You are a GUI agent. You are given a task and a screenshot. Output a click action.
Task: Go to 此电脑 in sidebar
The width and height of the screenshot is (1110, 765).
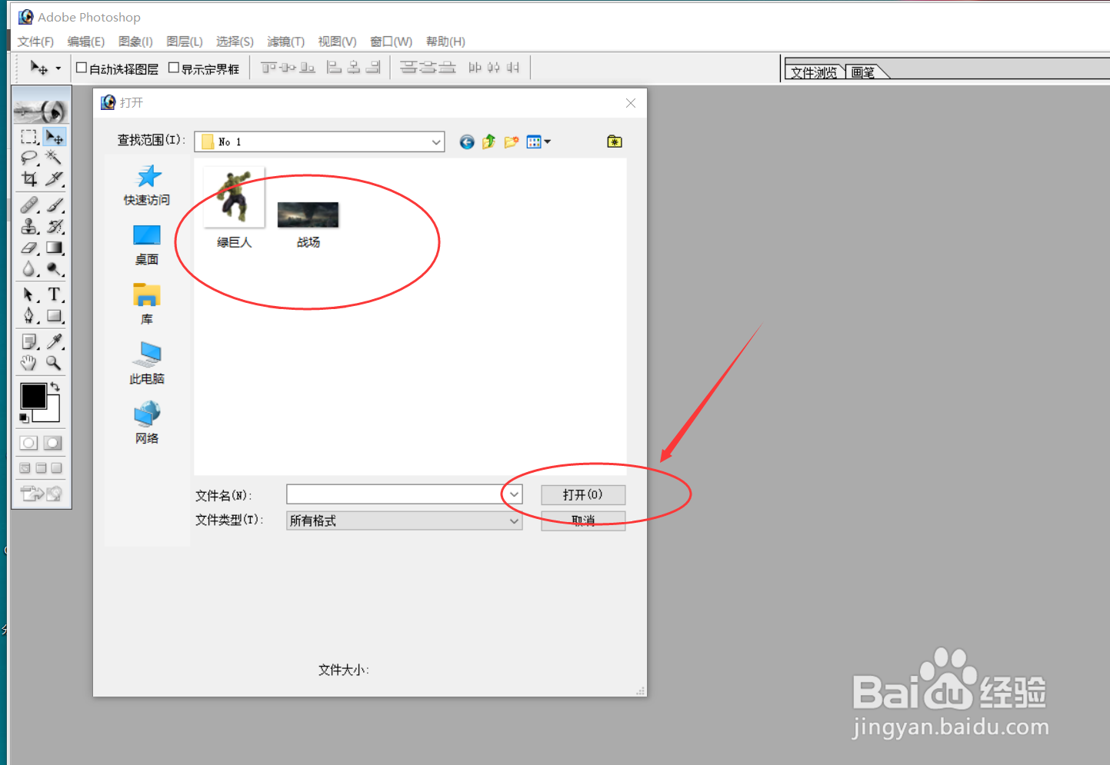tap(147, 364)
